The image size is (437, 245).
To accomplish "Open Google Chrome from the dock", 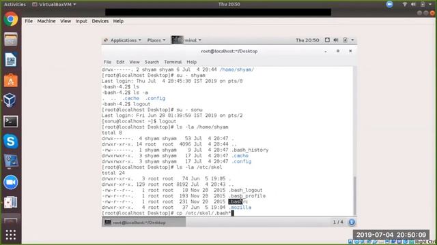I will click(x=11, y=19).
